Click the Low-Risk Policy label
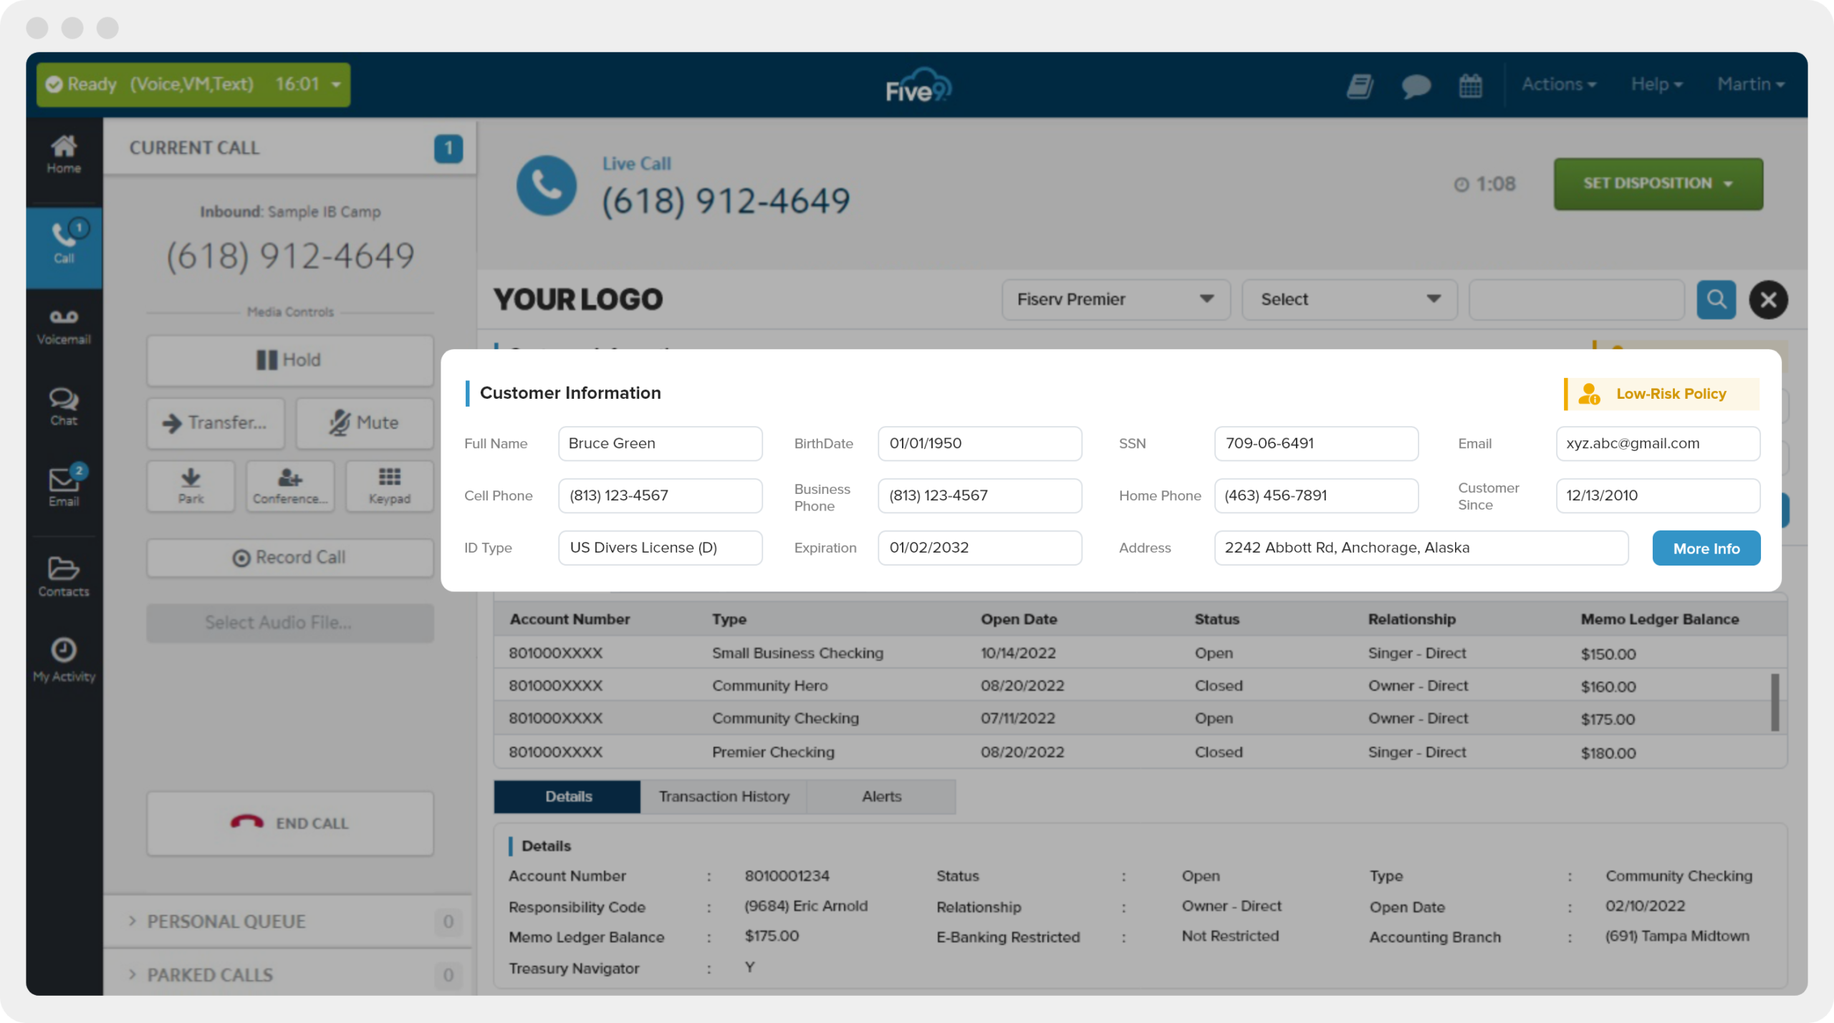 tap(1671, 394)
